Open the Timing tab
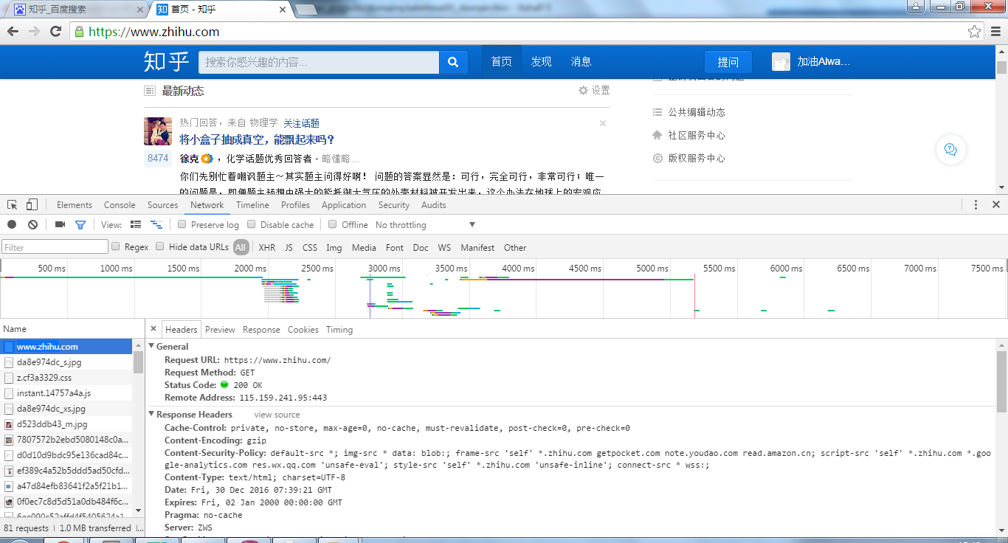Screen dimensions: 1008x543 pyautogui.click(x=339, y=330)
